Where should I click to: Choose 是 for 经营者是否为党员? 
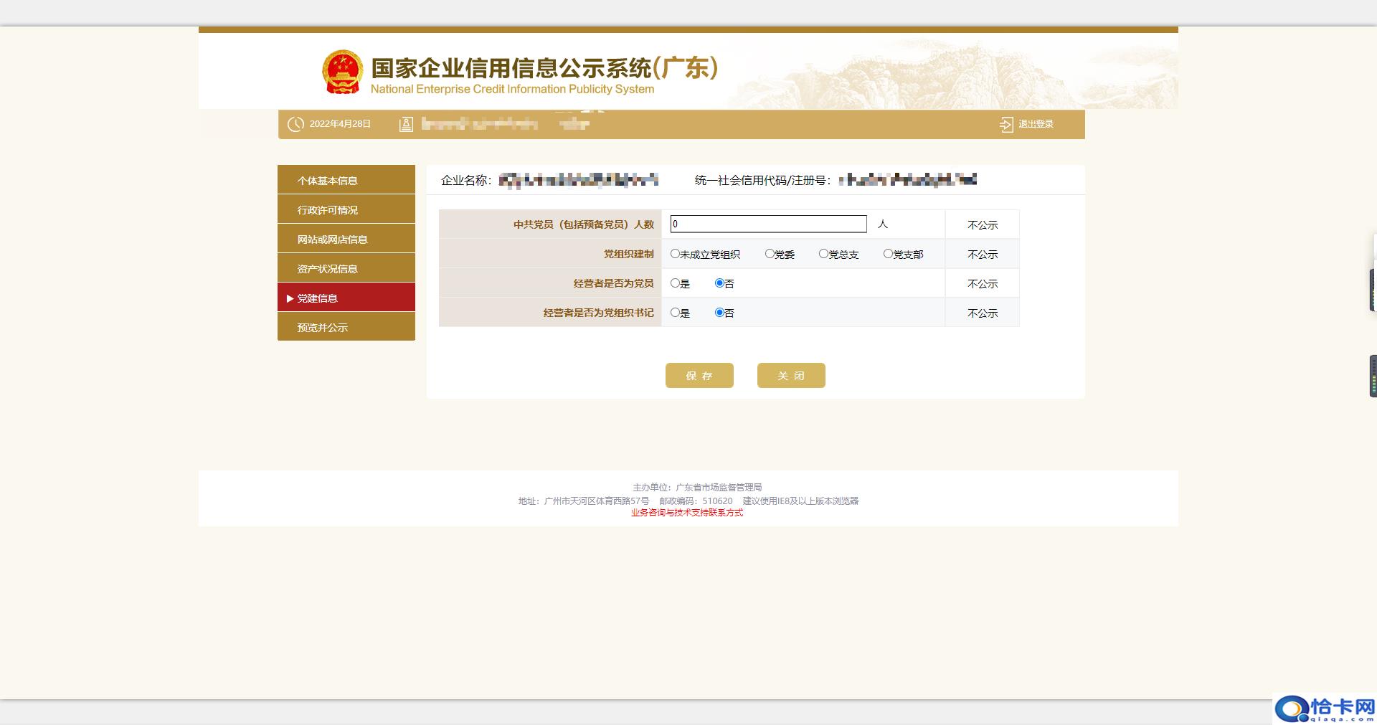[x=673, y=283]
